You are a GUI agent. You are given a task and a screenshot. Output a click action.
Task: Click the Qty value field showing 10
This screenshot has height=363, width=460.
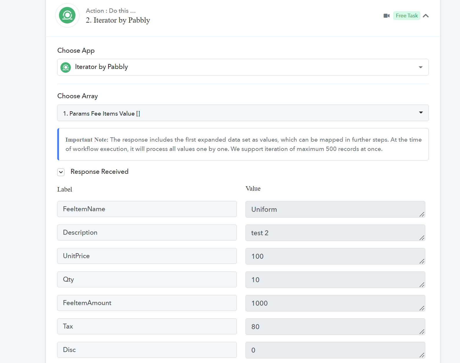[x=335, y=280]
